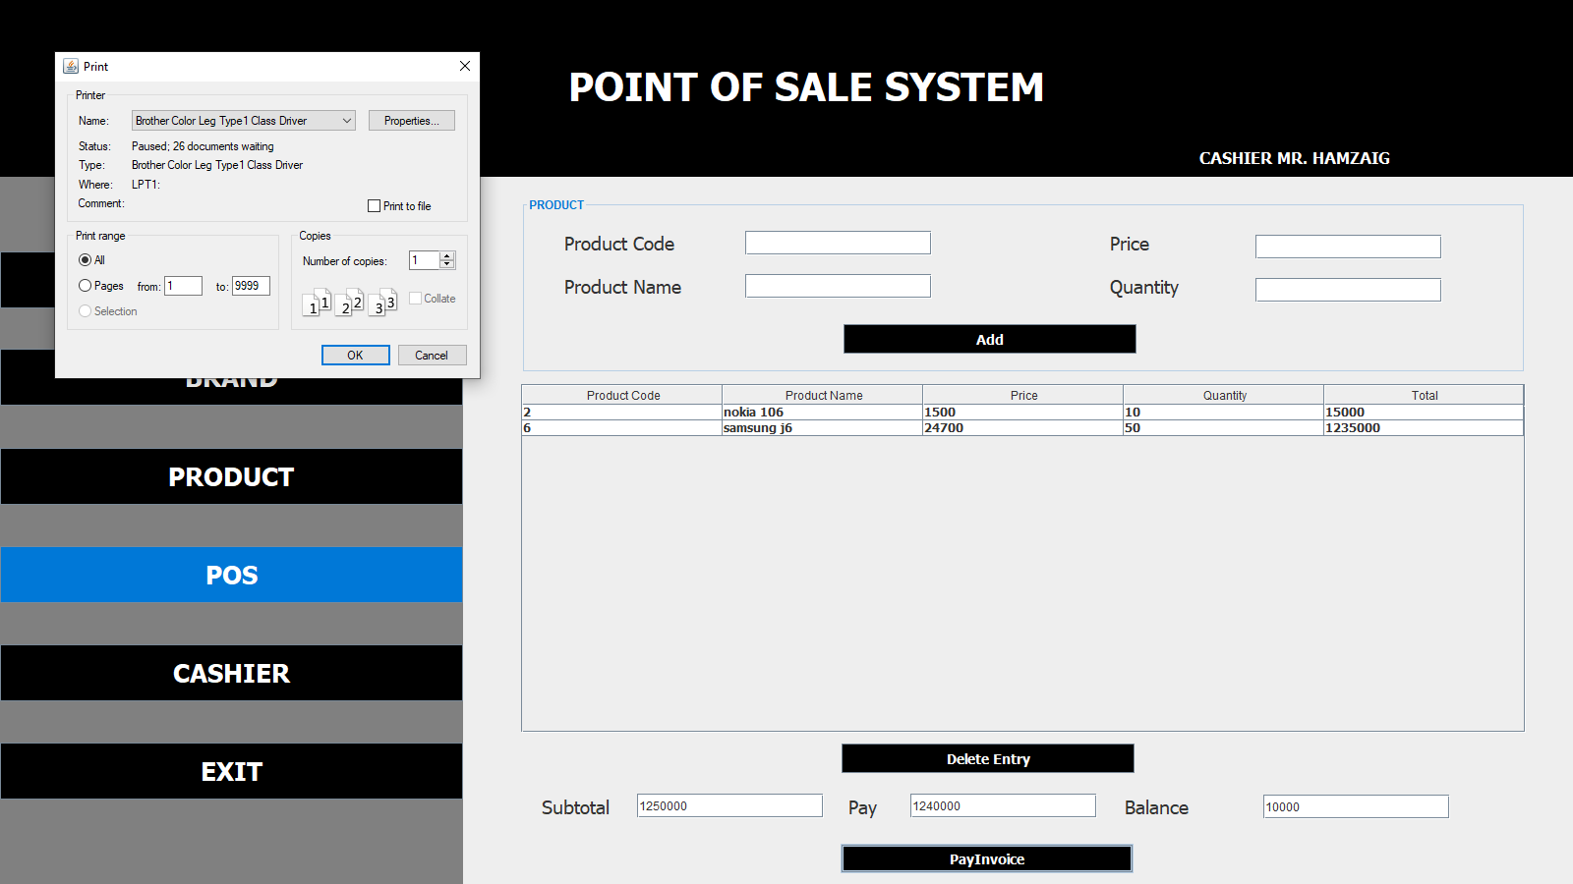The height and width of the screenshot is (884, 1573).
Task: Increase number of copies with up arrow
Action: [447, 256]
